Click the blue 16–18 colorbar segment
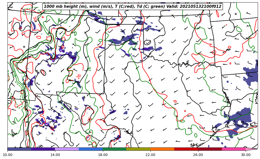Viewport: 260px width, 159px height. (x=91, y=149)
